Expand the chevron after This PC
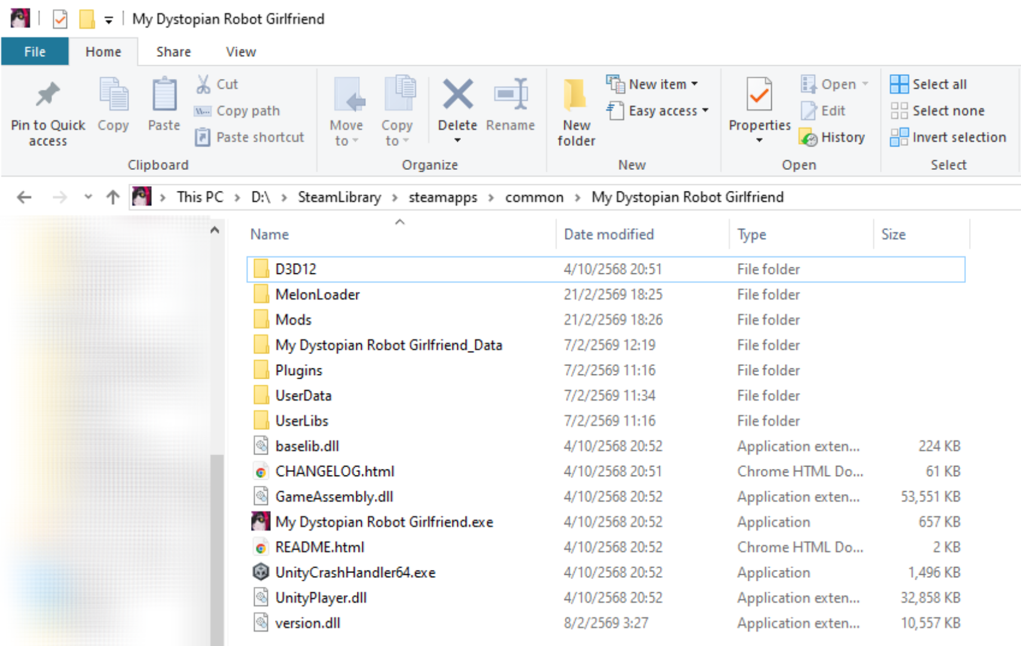Screen dimensions: 1021x646 (x=237, y=198)
